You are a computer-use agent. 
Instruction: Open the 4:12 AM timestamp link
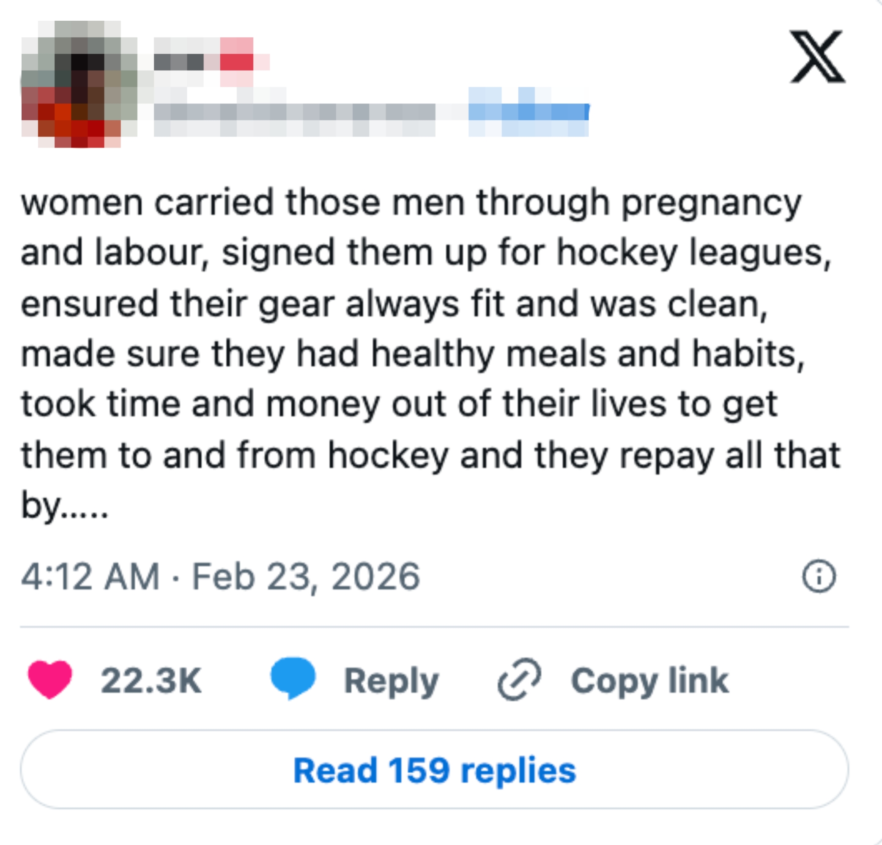(x=90, y=577)
